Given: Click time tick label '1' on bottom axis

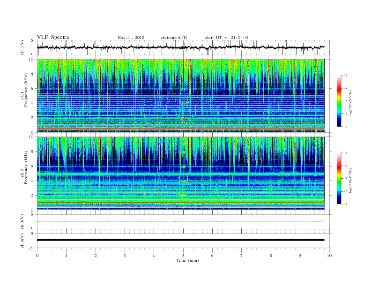Looking at the screenshot, I should pyautogui.click(x=66, y=256).
